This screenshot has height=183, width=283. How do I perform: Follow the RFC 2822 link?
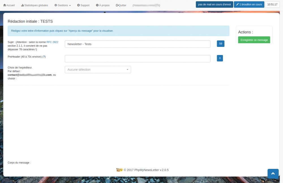52,42
